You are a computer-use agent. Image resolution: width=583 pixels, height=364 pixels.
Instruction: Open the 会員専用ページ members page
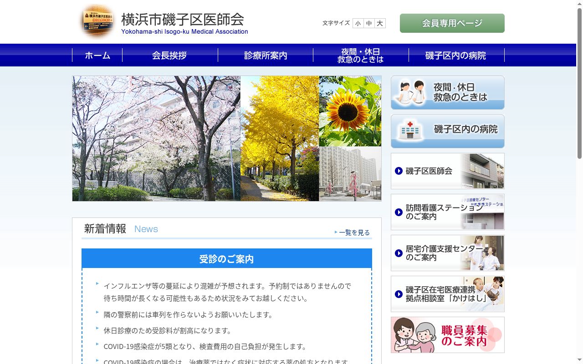(452, 23)
